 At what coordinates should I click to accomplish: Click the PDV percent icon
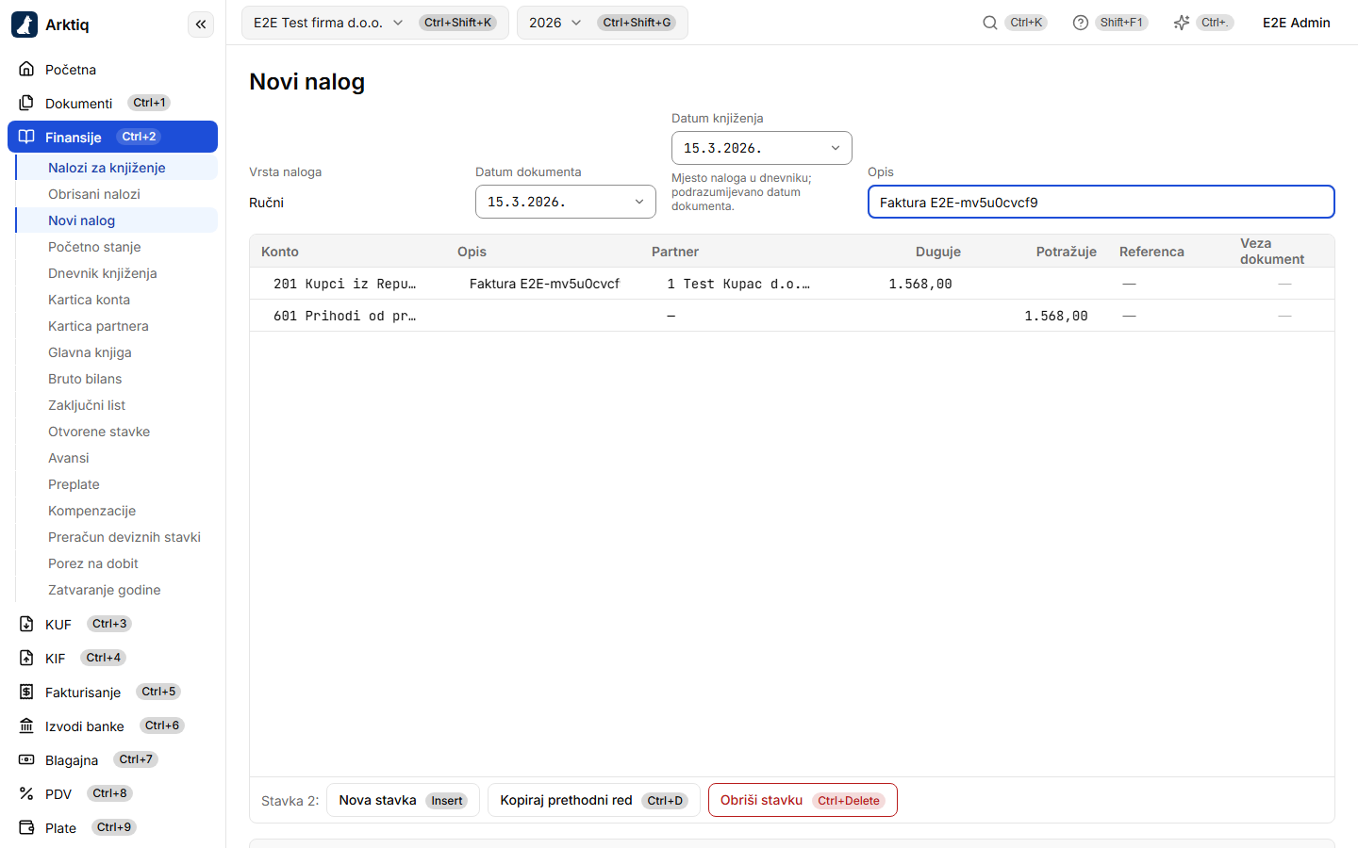26,793
